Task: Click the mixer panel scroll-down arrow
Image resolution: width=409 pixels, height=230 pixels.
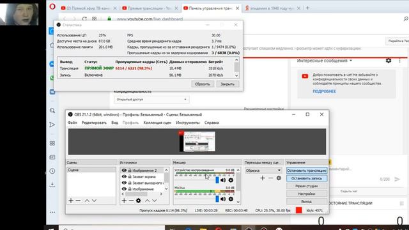Action: (x=238, y=202)
